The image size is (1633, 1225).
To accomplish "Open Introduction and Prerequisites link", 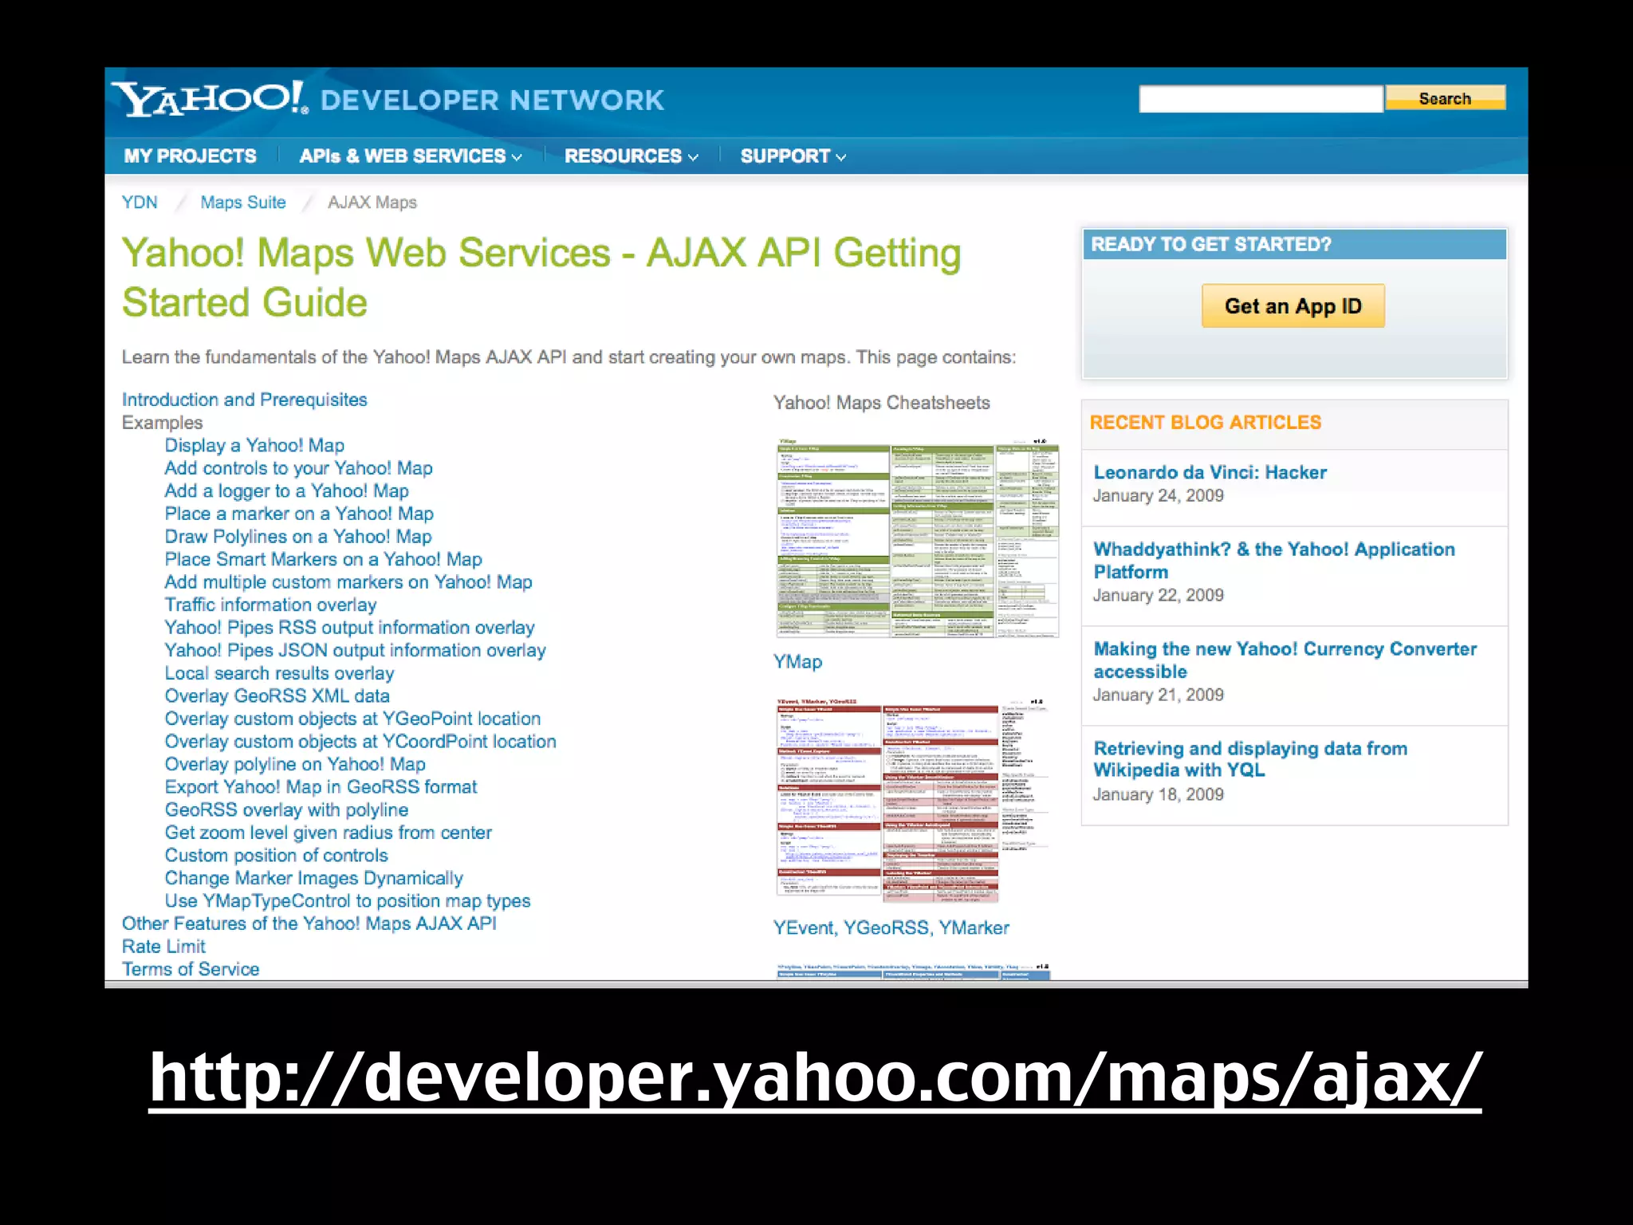I will (244, 400).
